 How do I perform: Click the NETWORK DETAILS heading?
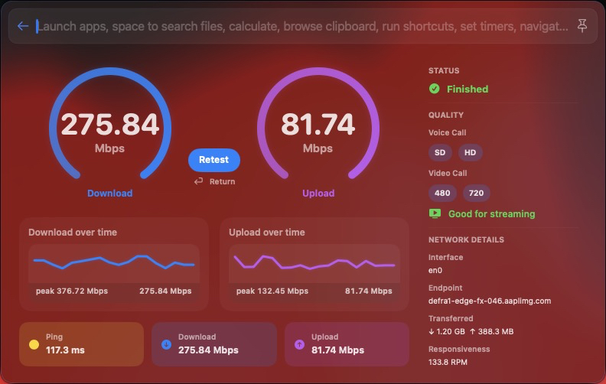tap(467, 240)
